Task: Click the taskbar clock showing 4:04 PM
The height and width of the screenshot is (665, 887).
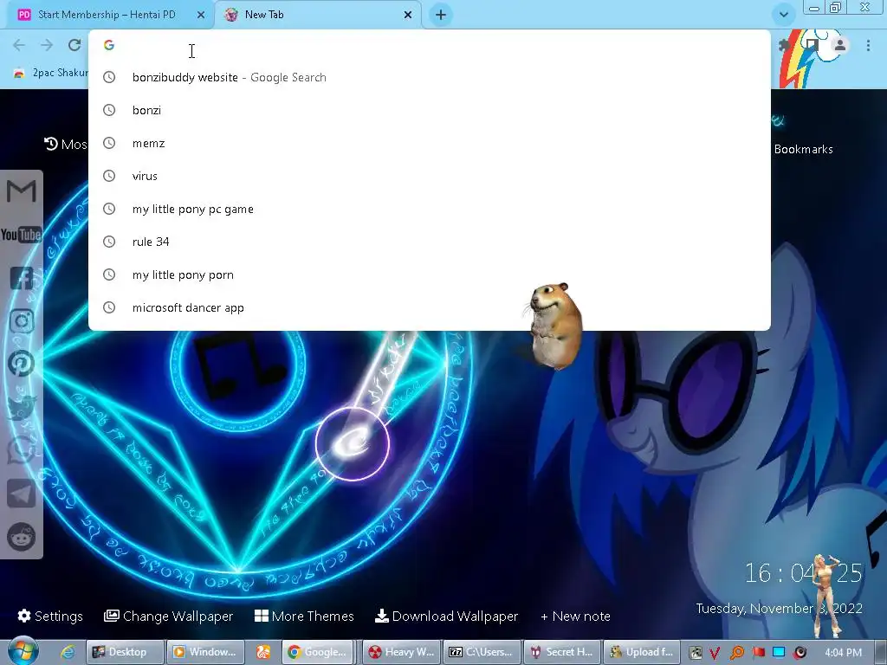Action: click(843, 653)
